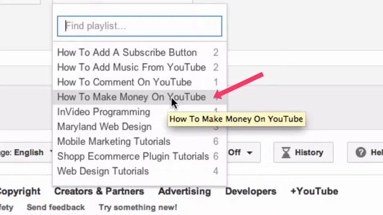Click the hourglass icon on History
Viewport: 383px width, 215px height.
[x=286, y=153]
